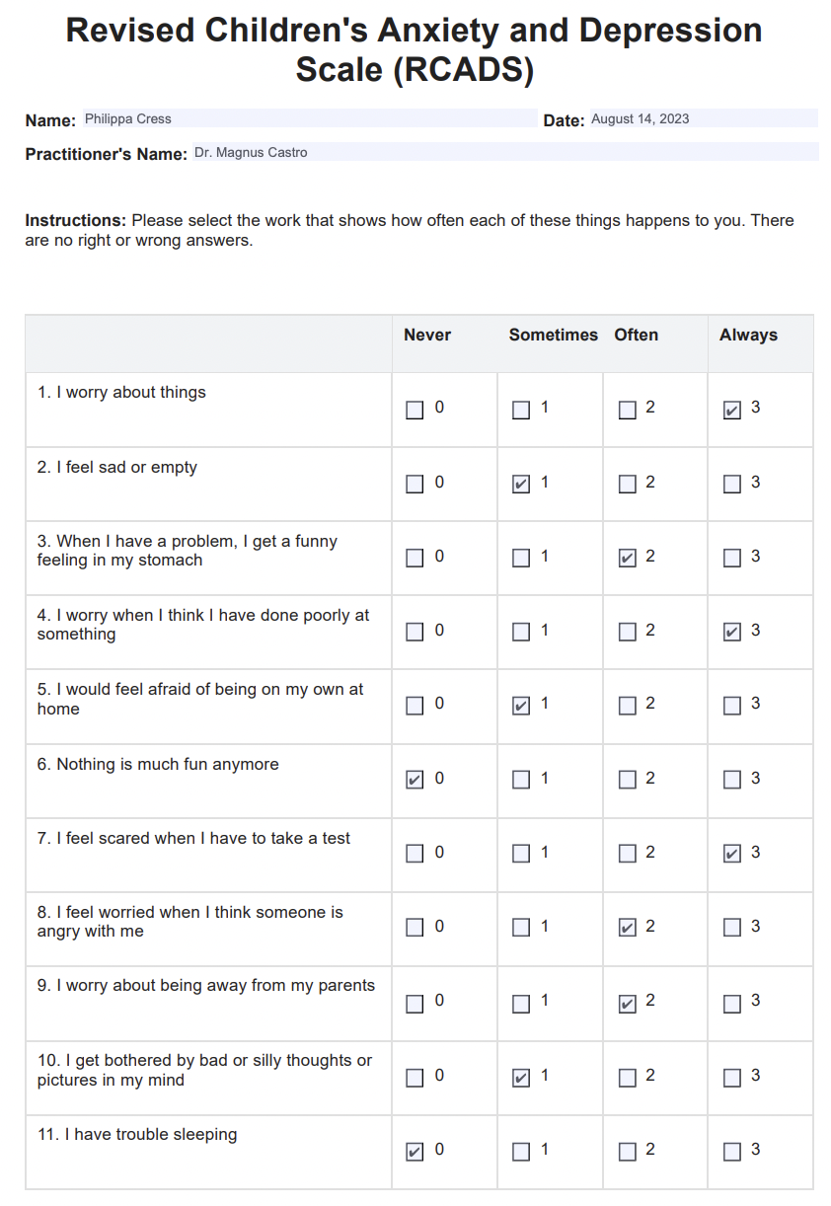Select 'Often' for I feel sad or empty
This screenshot has width=831, height=1206.
(x=627, y=484)
